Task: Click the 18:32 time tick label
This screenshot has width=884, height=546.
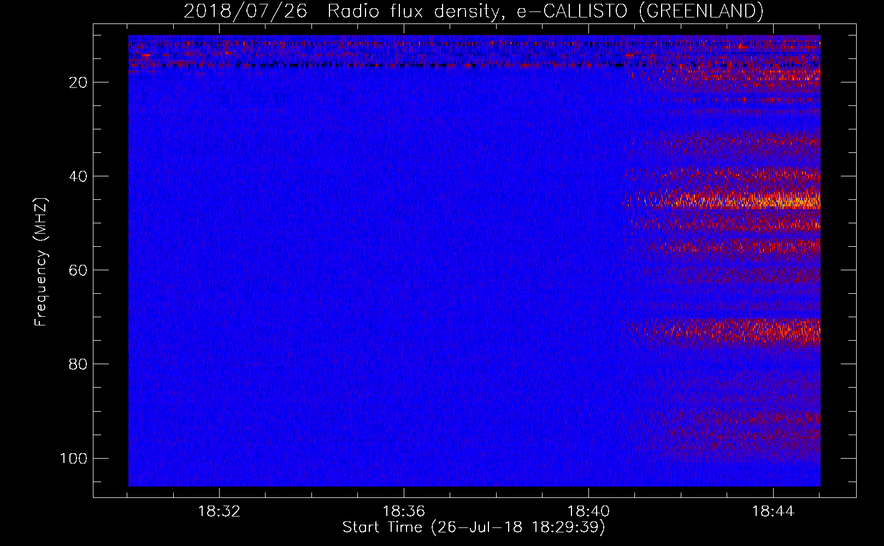Action: click(x=219, y=512)
